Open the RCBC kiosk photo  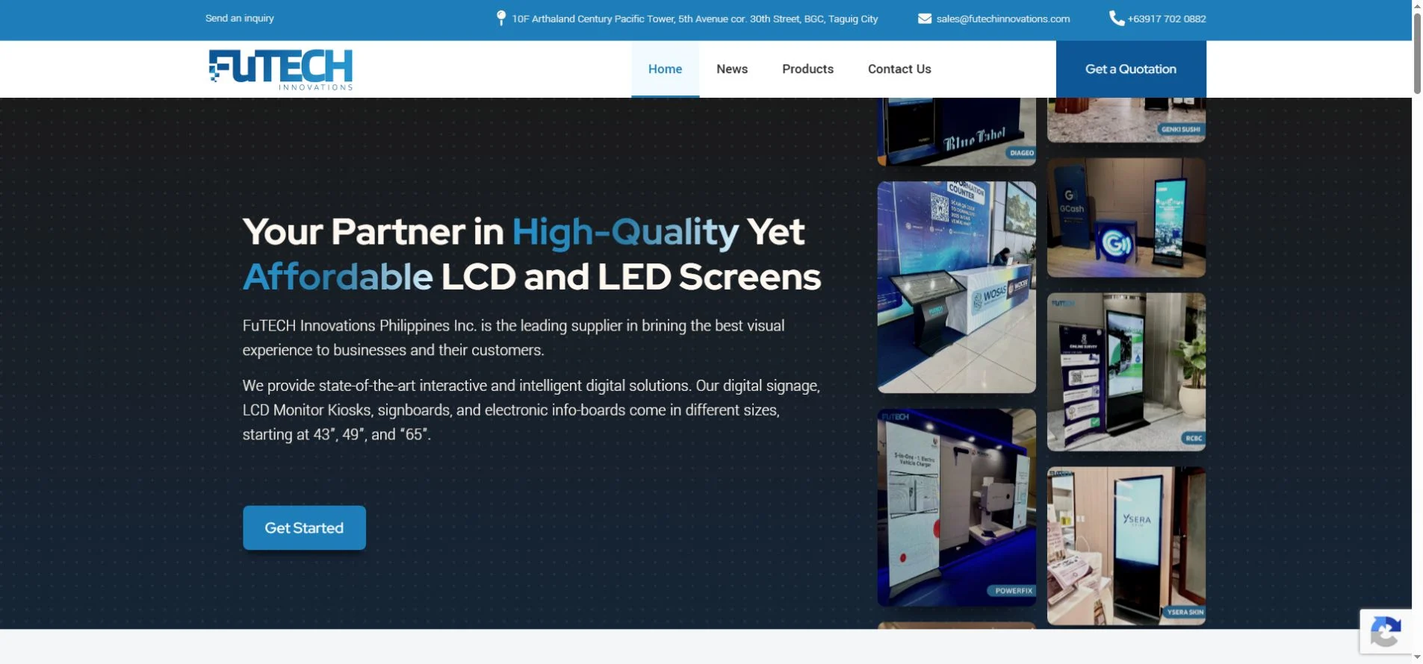coord(1126,372)
